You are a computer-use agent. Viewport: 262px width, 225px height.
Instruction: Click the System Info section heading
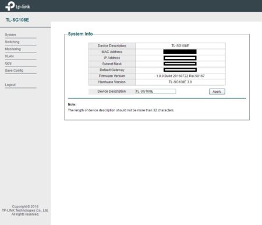pos(80,34)
